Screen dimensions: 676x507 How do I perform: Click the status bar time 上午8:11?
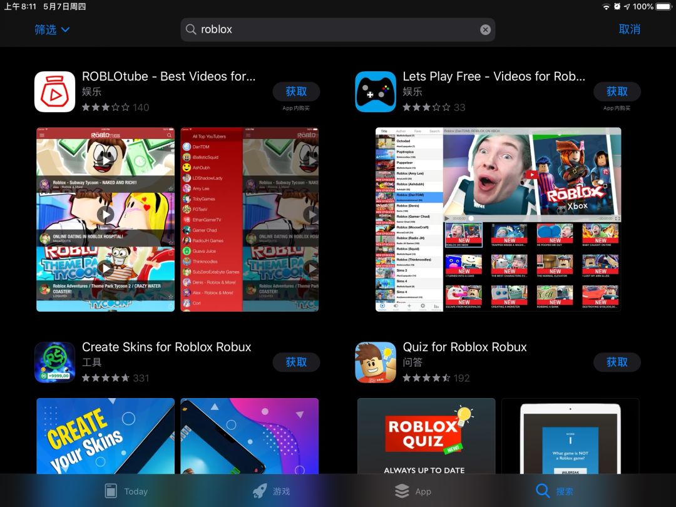click(x=20, y=6)
